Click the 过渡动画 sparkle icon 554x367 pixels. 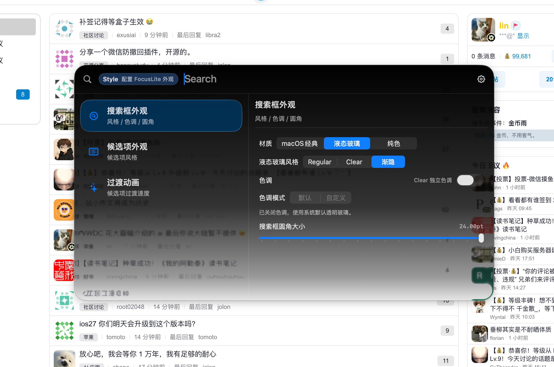point(93,188)
